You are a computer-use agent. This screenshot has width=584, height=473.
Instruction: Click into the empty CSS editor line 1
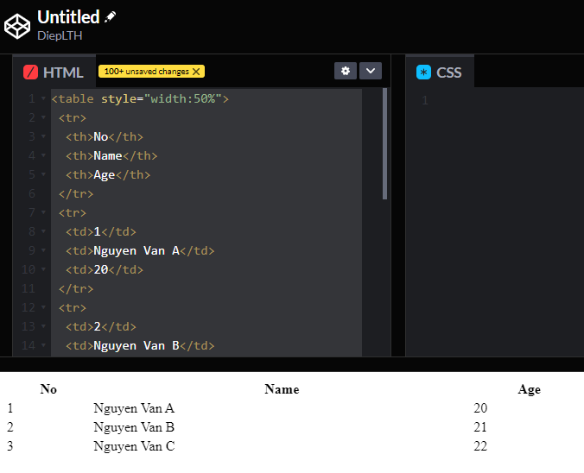pos(501,101)
